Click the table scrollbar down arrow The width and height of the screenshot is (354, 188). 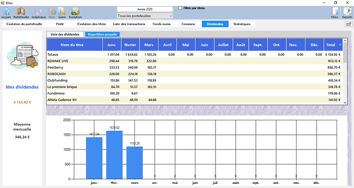pos(345,102)
